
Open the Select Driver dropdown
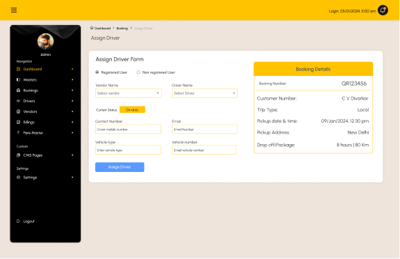[205, 93]
